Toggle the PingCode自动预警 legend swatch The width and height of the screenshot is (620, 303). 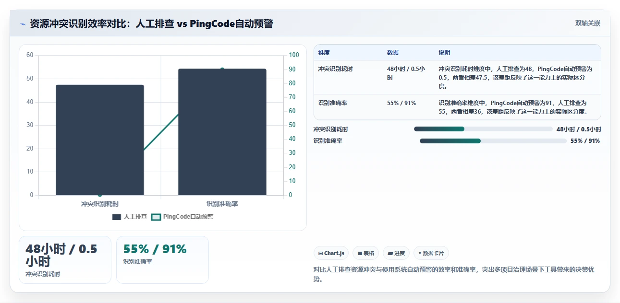tap(156, 217)
